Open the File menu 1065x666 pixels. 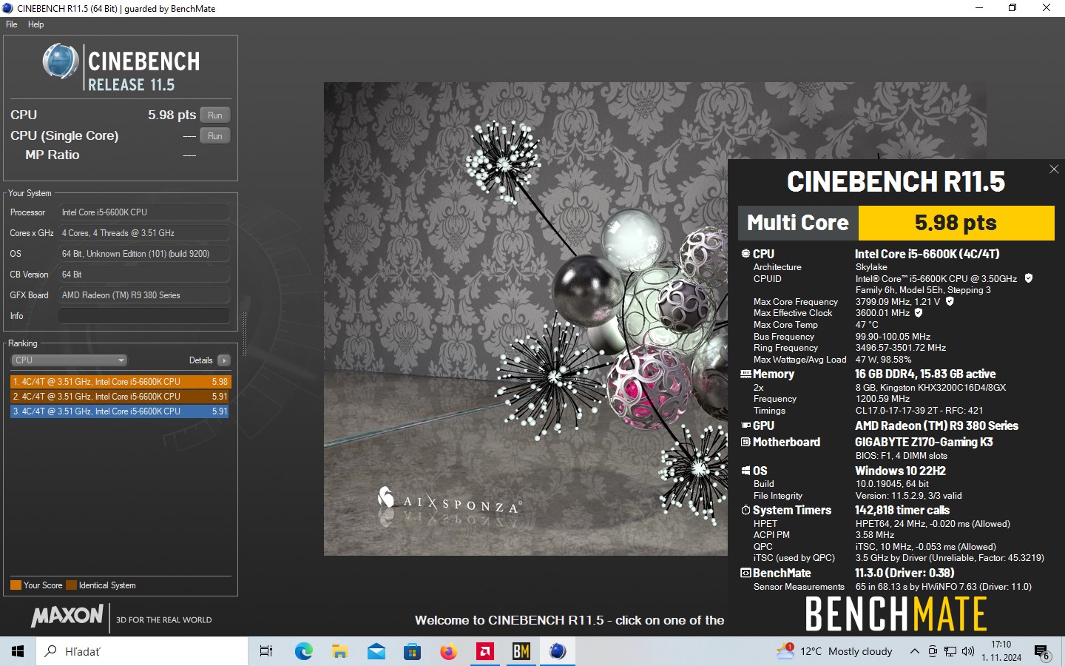(12, 24)
